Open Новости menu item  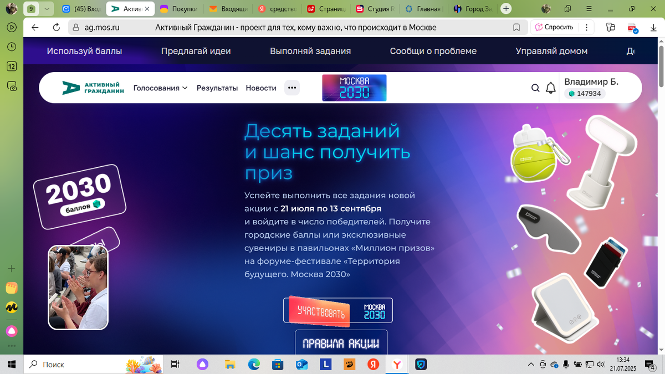[x=261, y=88]
